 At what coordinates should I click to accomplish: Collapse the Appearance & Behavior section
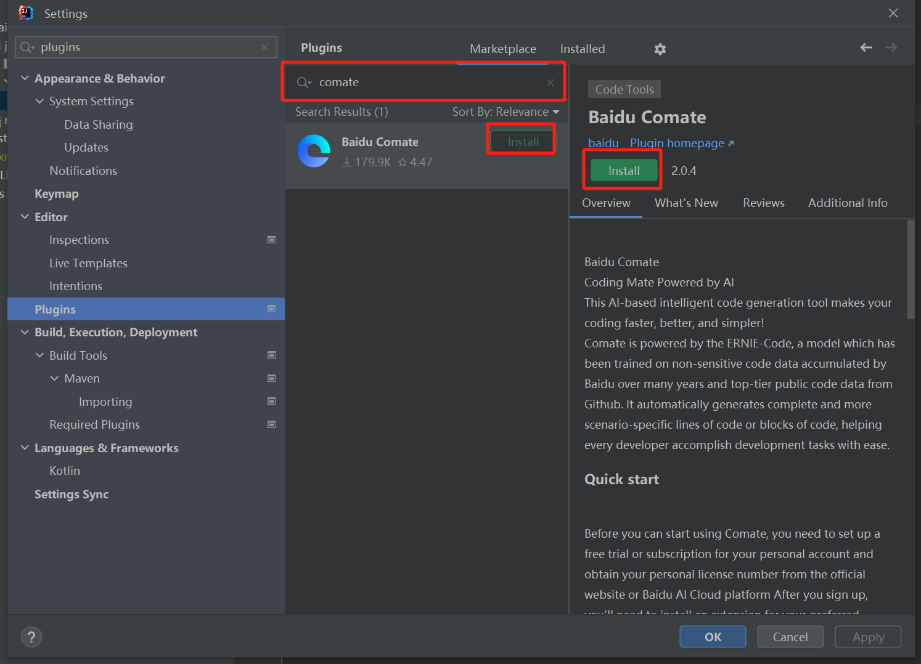[x=25, y=78]
